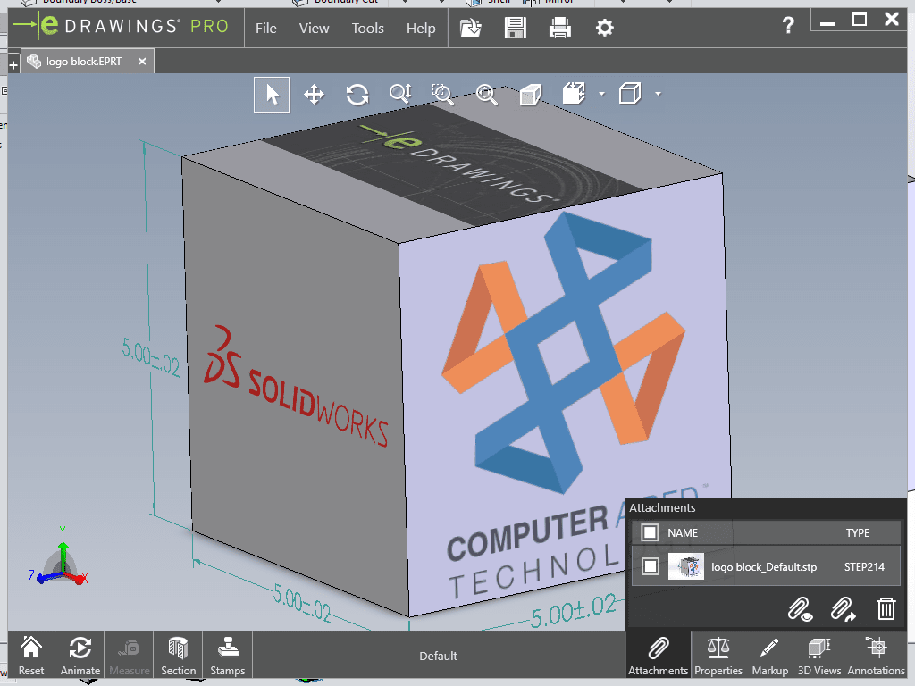915x686 pixels.
Task: Click the Print icon
Action: click(560, 28)
